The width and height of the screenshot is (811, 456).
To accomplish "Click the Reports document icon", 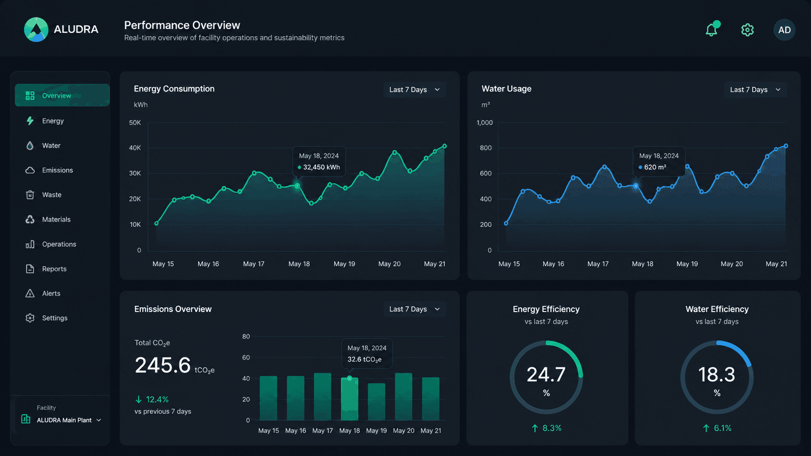I will 30,269.
